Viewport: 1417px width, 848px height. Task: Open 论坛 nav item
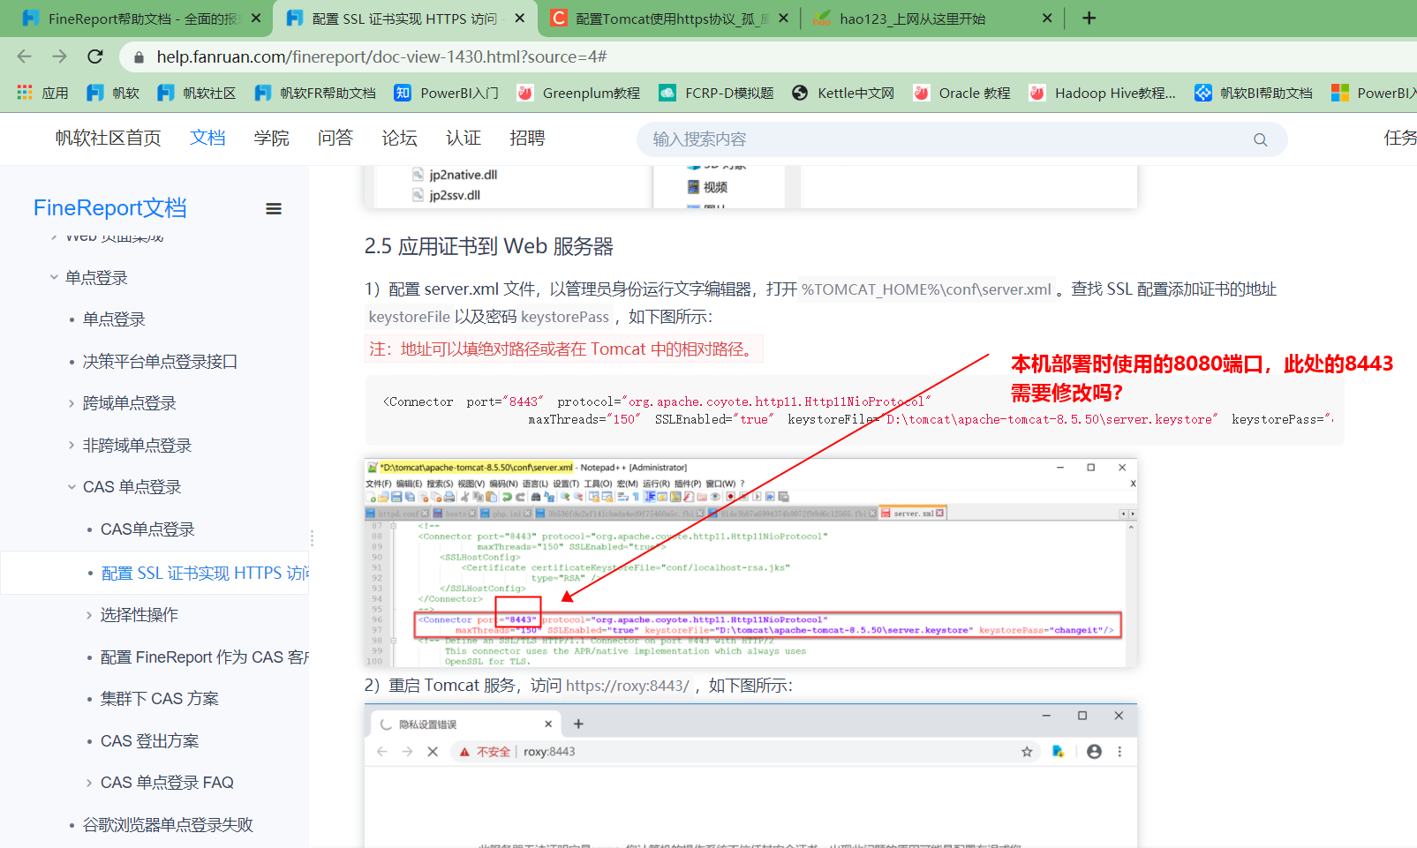tap(399, 138)
